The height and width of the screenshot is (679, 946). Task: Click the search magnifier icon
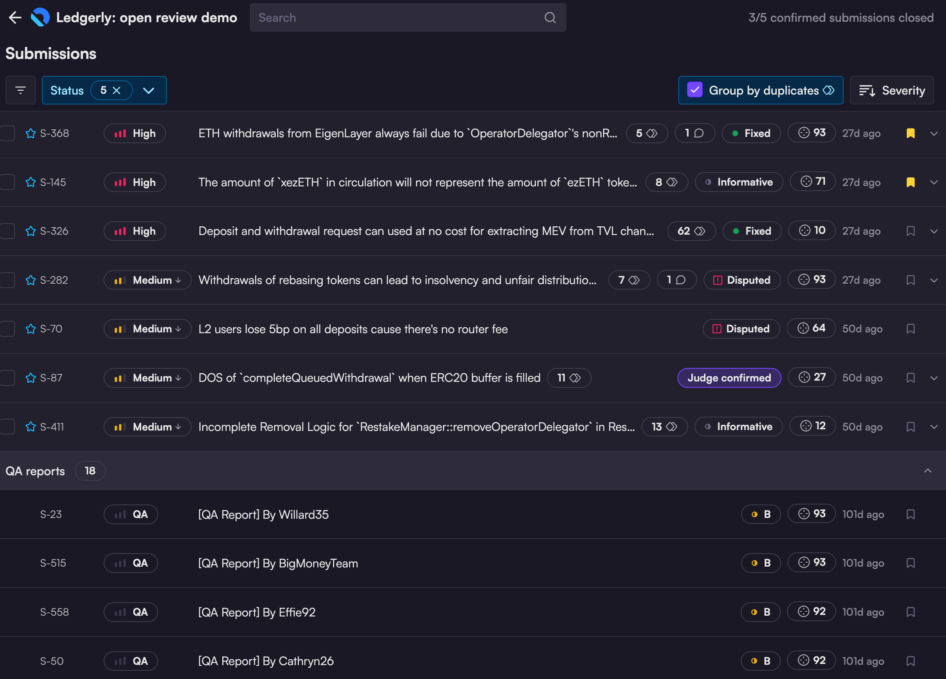click(x=550, y=17)
